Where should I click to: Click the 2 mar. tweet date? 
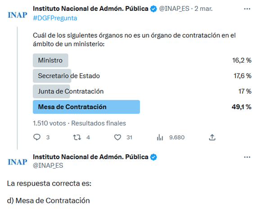click(203, 9)
